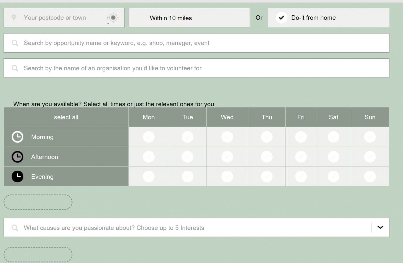
Task: Tick Sunday Afternoon availability
Action: 370,157
